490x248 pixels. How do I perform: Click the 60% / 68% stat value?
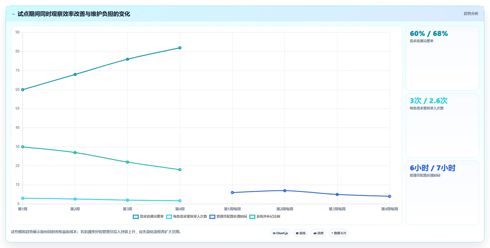click(x=429, y=34)
